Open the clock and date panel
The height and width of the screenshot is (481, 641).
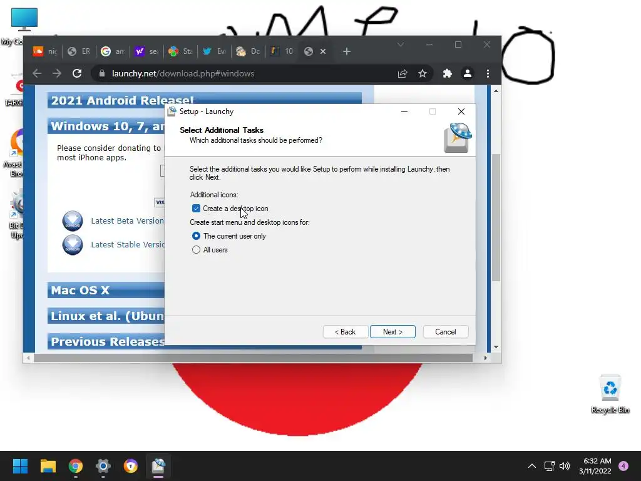595,466
